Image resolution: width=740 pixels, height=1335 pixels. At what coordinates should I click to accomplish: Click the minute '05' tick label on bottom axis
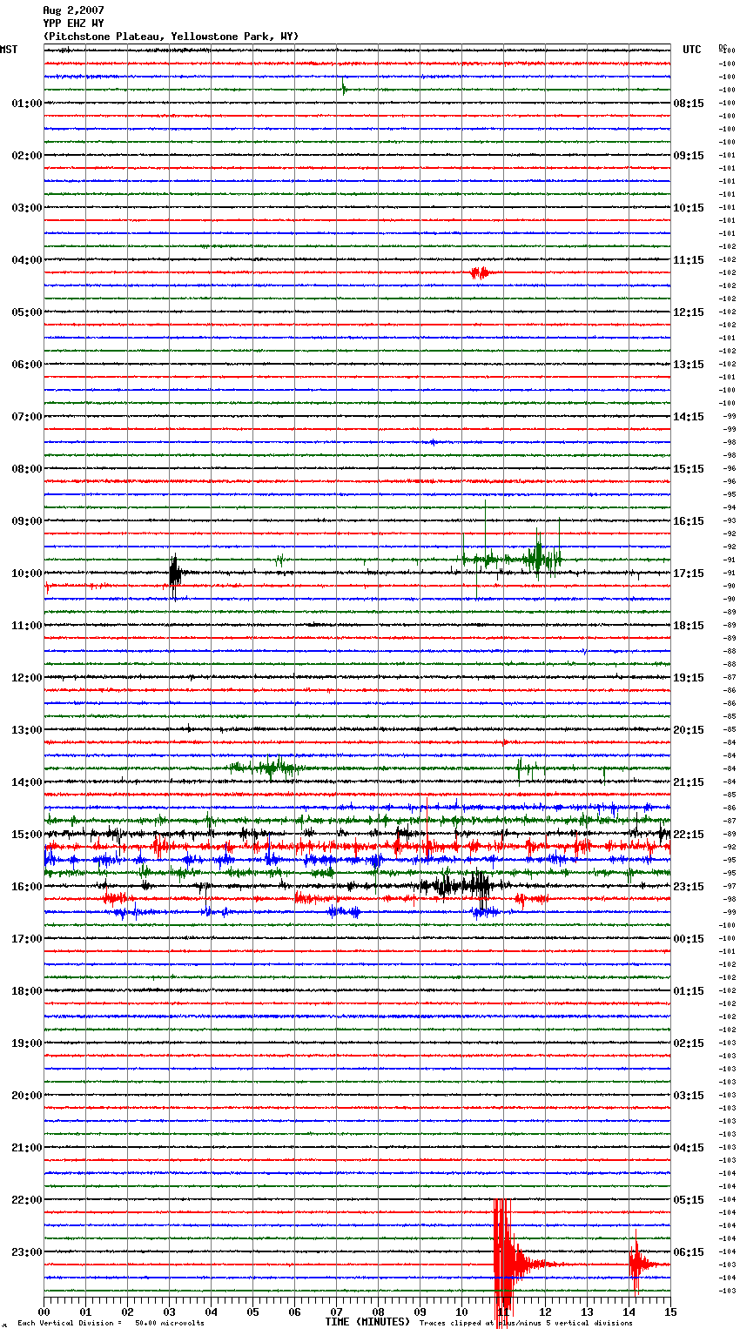click(252, 1312)
